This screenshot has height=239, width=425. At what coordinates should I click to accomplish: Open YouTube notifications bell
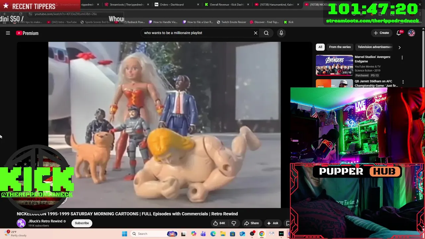pyautogui.click(x=399, y=33)
